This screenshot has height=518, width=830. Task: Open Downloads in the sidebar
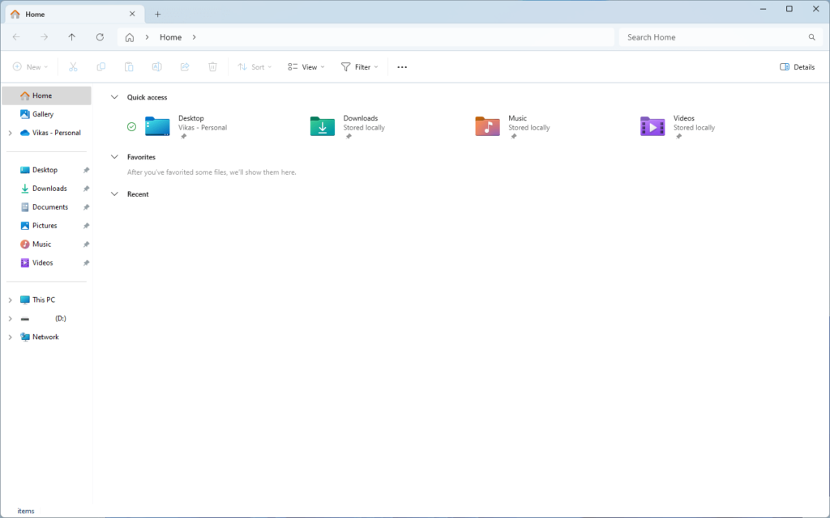pyautogui.click(x=45, y=189)
